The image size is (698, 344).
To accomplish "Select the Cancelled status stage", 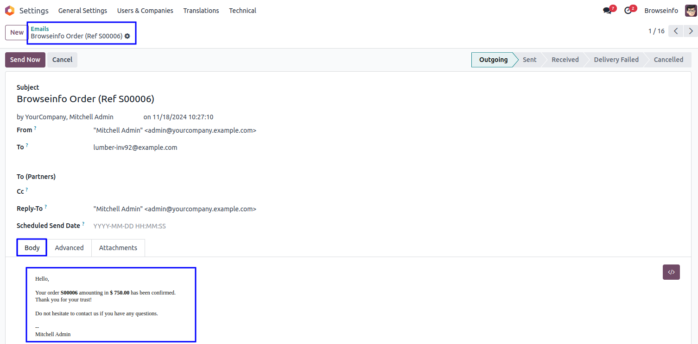I will click(668, 60).
